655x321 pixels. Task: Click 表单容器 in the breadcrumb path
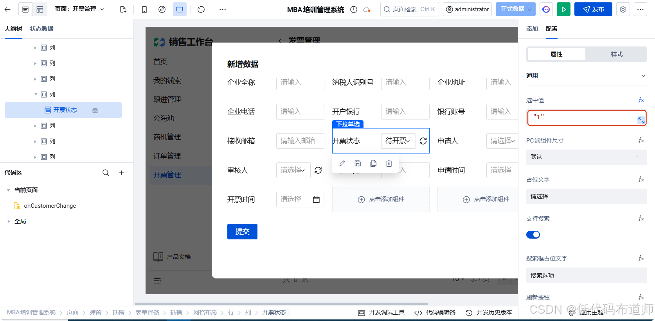point(147,312)
